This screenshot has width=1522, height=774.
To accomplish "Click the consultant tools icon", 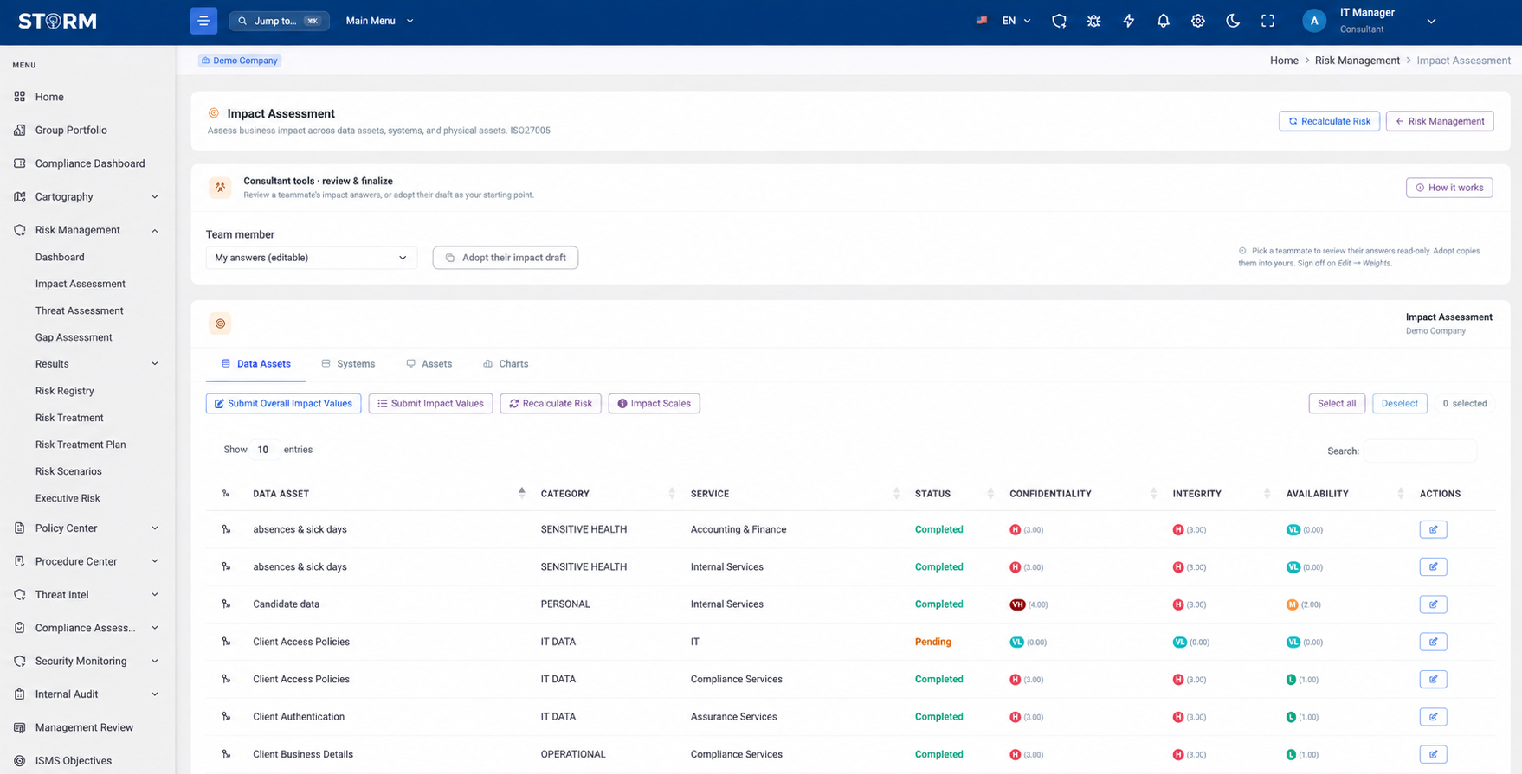I will [220, 187].
